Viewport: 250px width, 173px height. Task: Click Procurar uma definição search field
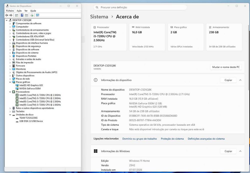point(140,7)
